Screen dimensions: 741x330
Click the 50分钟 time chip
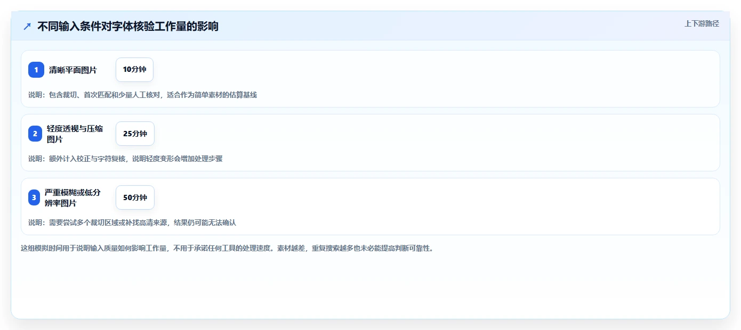(x=135, y=197)
